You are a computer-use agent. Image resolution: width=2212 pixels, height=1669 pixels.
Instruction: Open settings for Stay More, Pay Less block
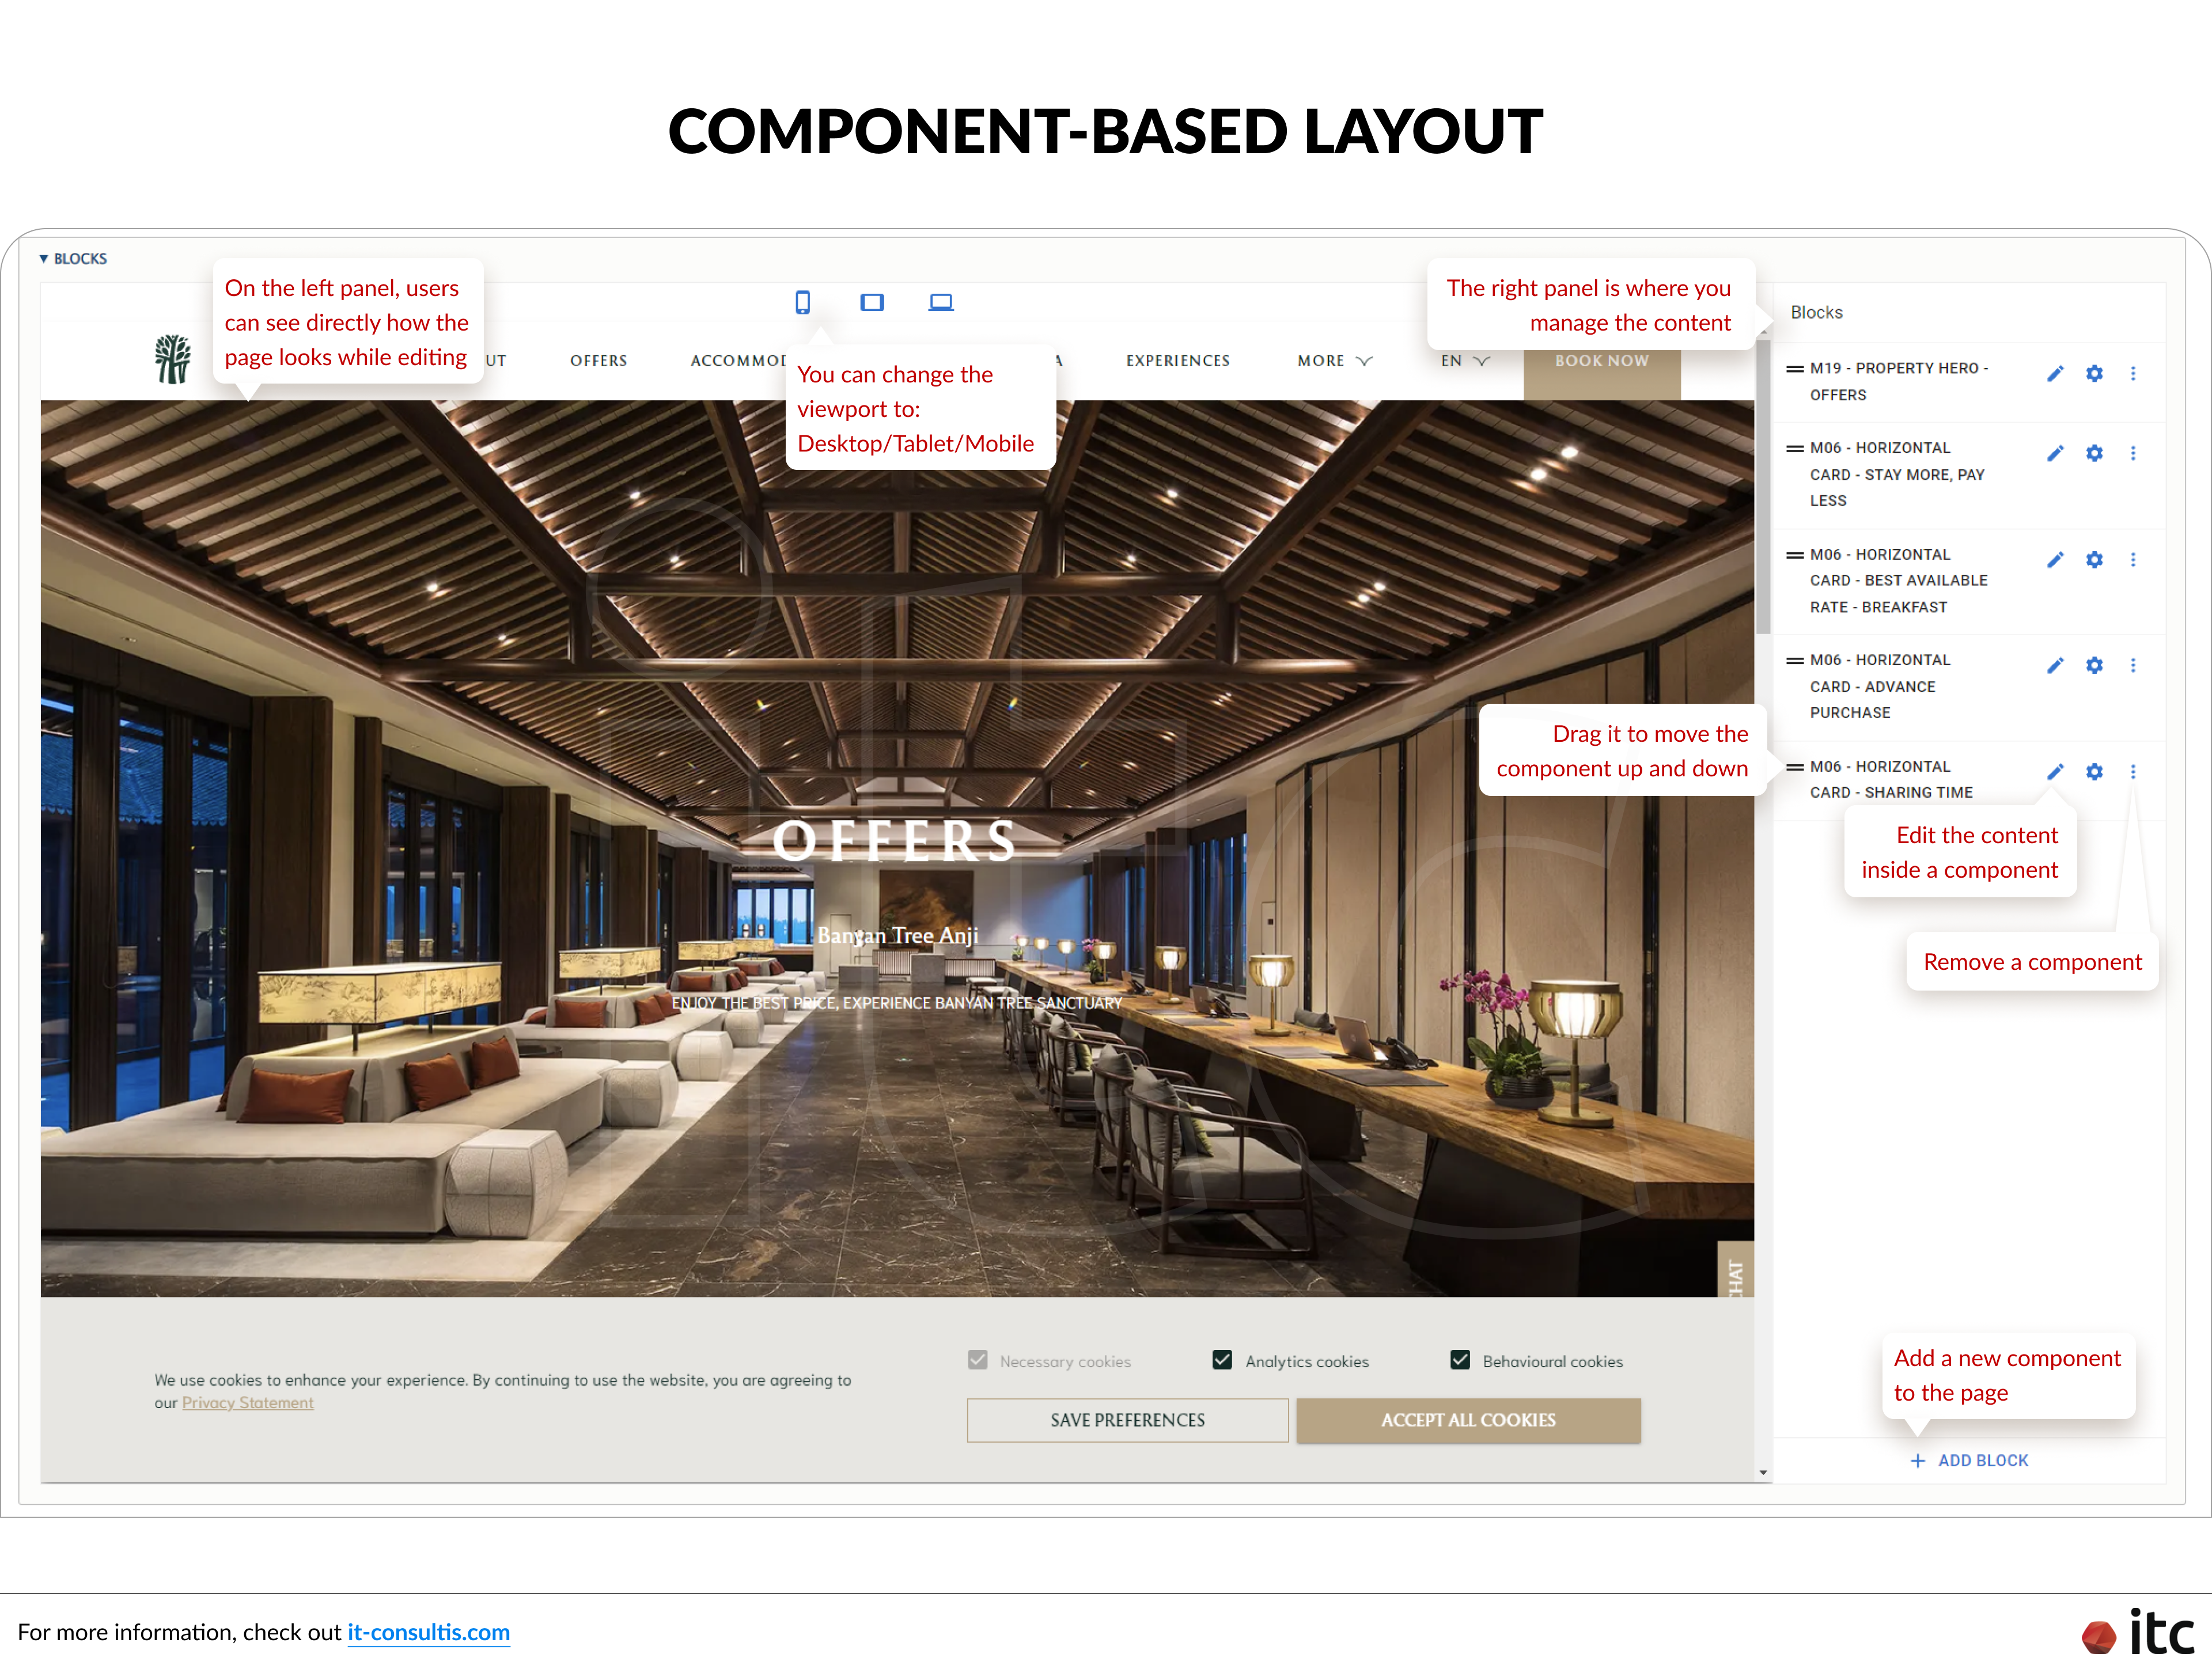pos(2094,454)
